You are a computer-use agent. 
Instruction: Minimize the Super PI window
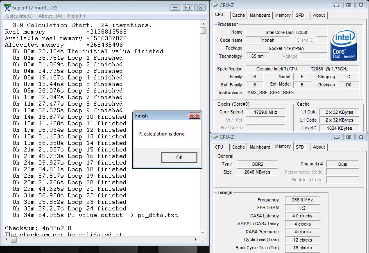175,8
